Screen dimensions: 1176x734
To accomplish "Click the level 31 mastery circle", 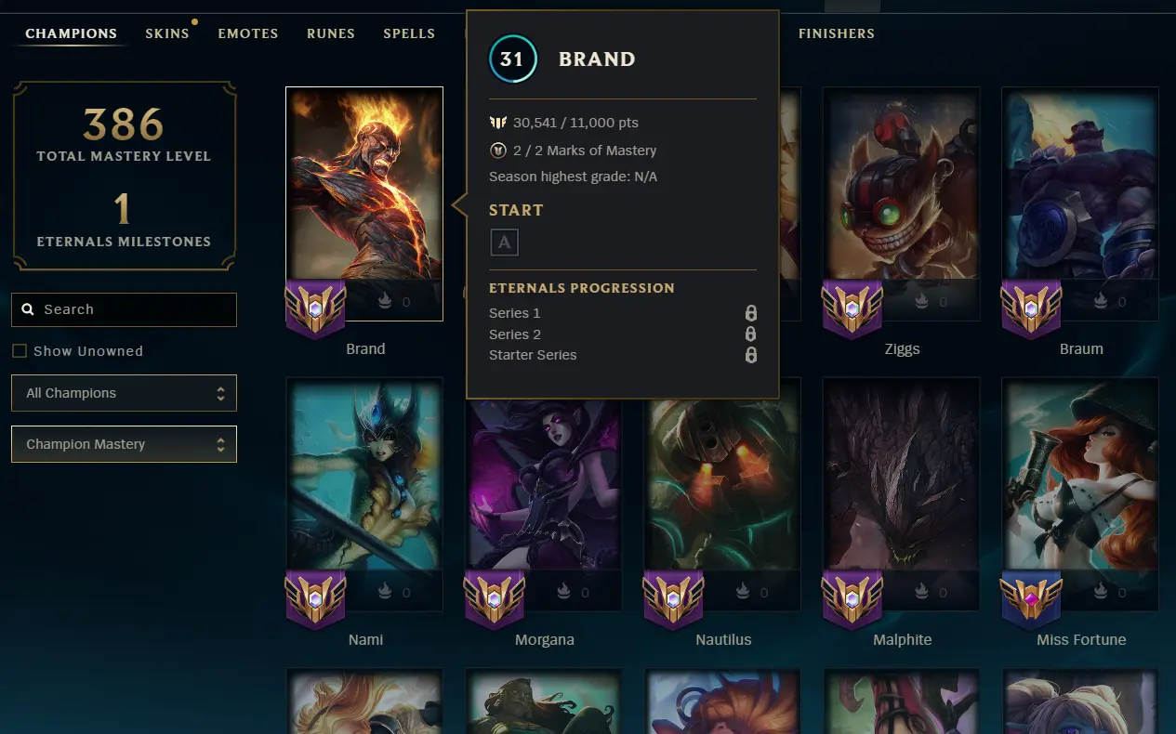I will click(512, 59).
